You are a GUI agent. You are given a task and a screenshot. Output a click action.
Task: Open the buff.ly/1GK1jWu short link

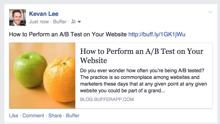click(x=157, y=34)
